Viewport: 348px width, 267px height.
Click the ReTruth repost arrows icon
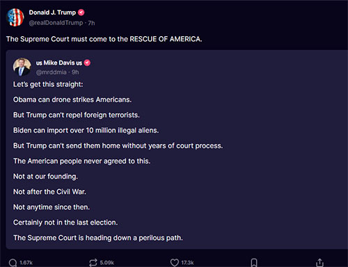(x=93, y=263)
